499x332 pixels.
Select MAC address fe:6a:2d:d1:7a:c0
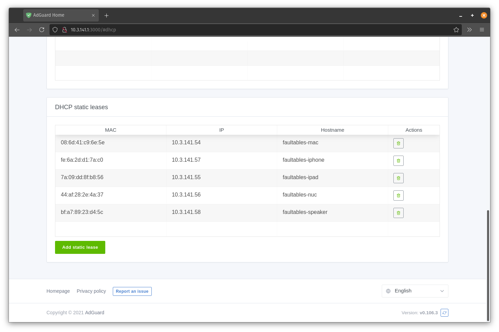click(x=82, y=160)
